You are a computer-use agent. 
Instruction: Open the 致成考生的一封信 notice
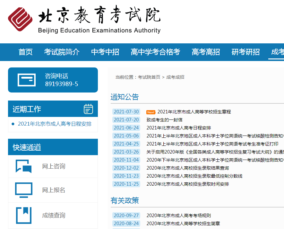[x=164, y=120]
